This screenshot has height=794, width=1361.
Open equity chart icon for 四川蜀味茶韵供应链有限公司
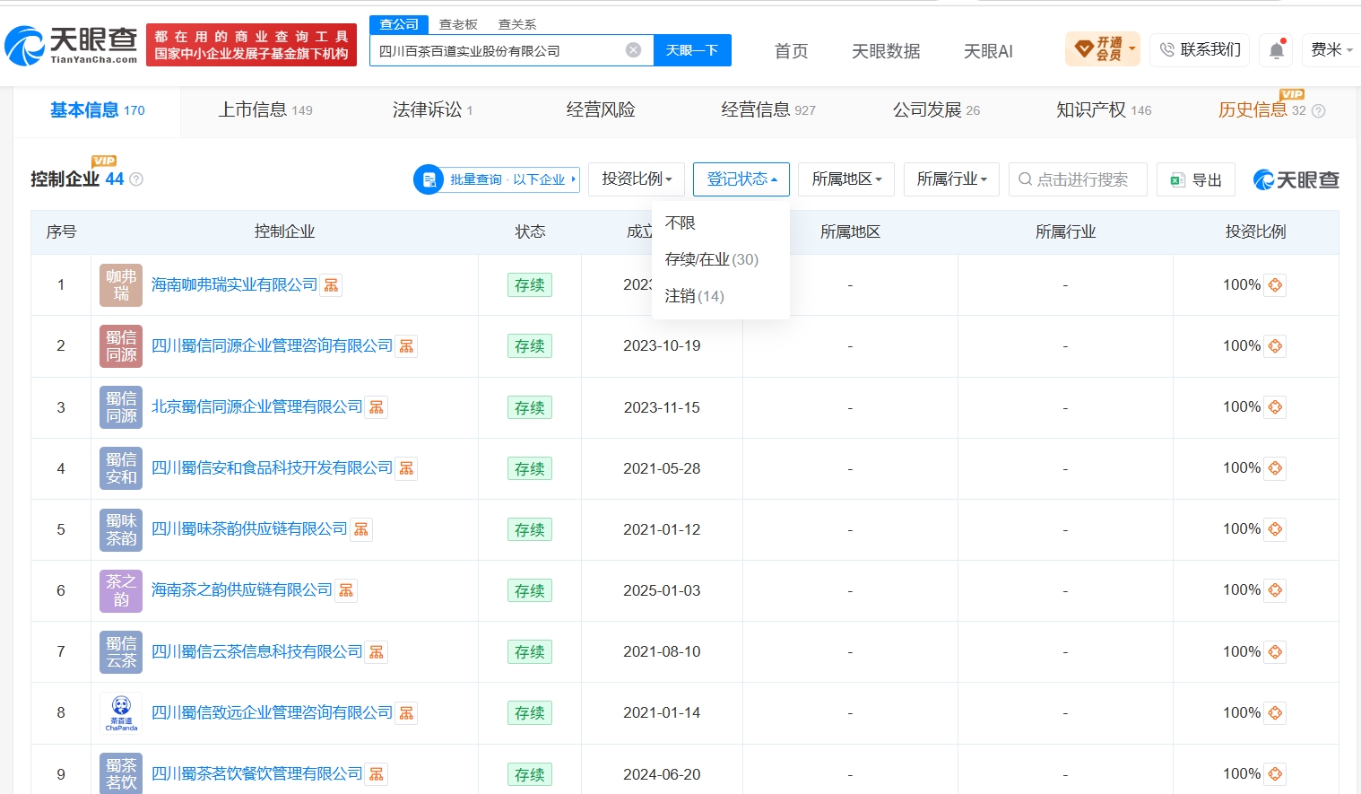pos(361,529)
